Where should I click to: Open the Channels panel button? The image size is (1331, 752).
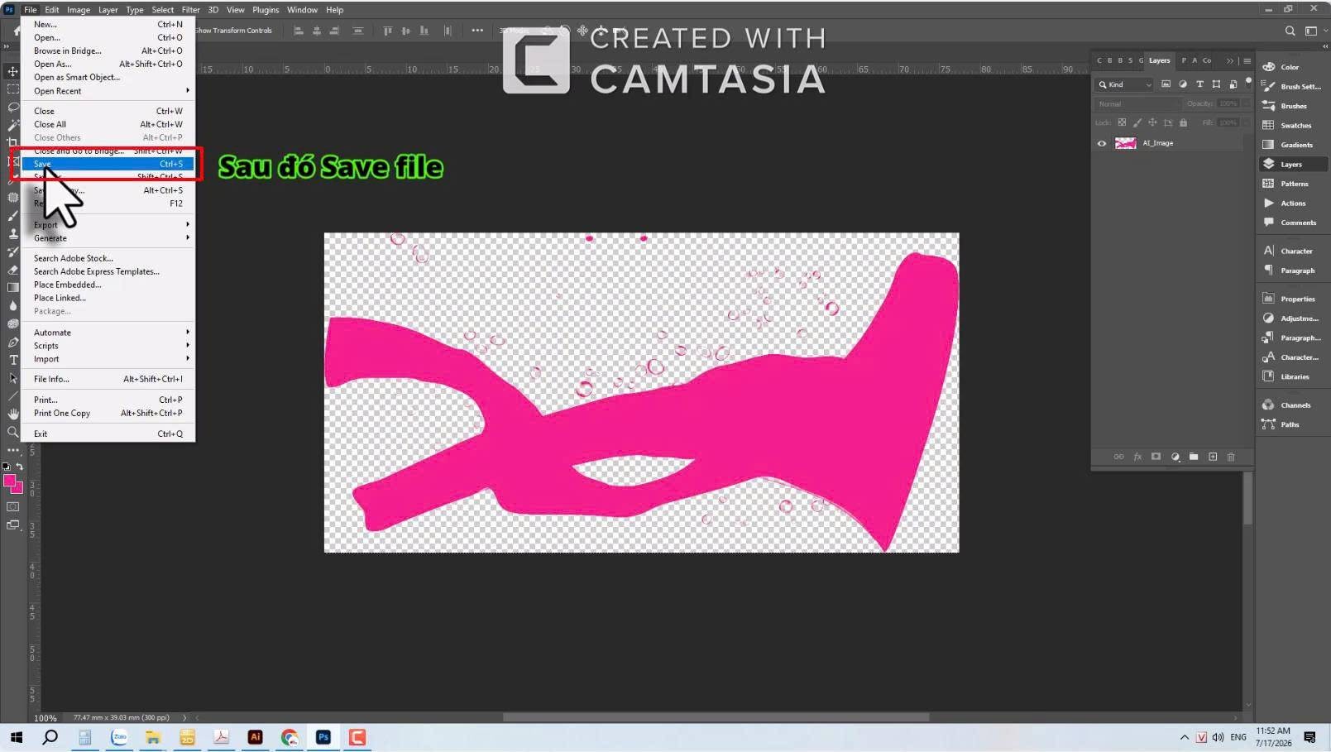point(1294,405)
